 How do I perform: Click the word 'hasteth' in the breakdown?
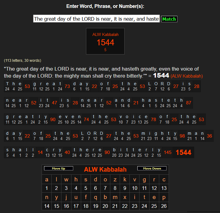point(162,103)
